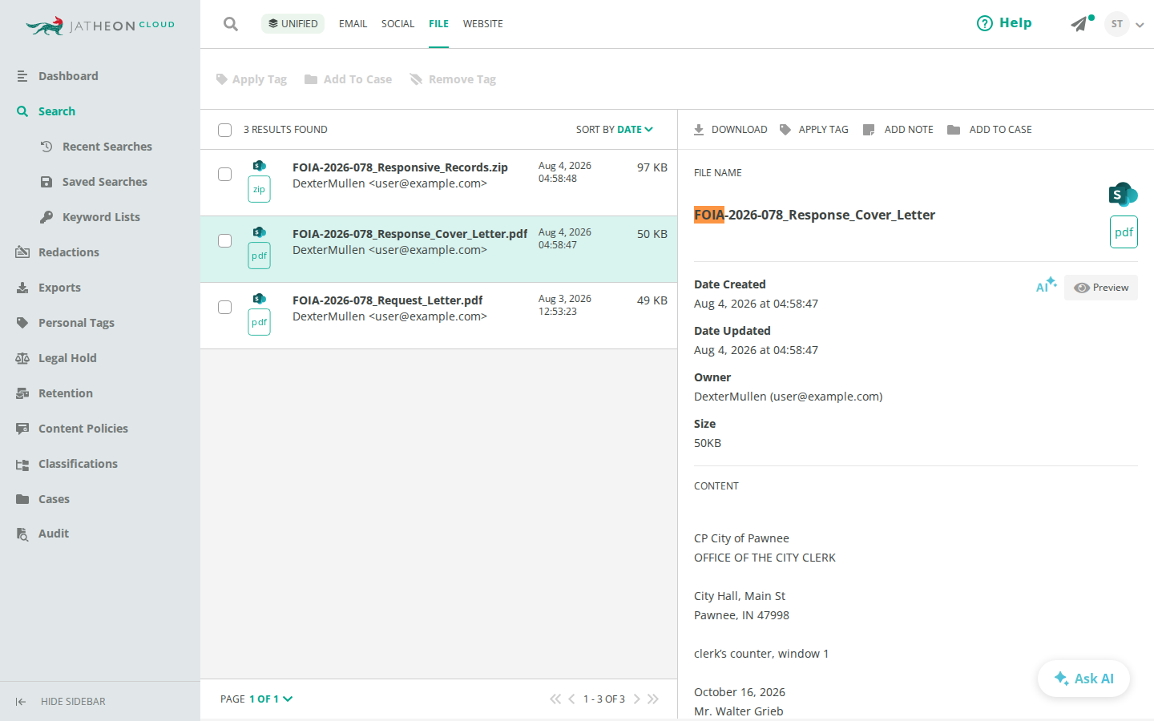Click the ST user avatar

point(1117,24)
